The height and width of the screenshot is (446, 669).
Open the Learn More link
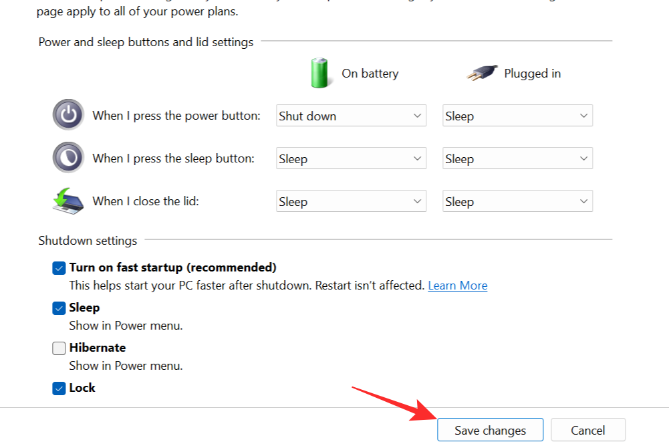point(457,286)
